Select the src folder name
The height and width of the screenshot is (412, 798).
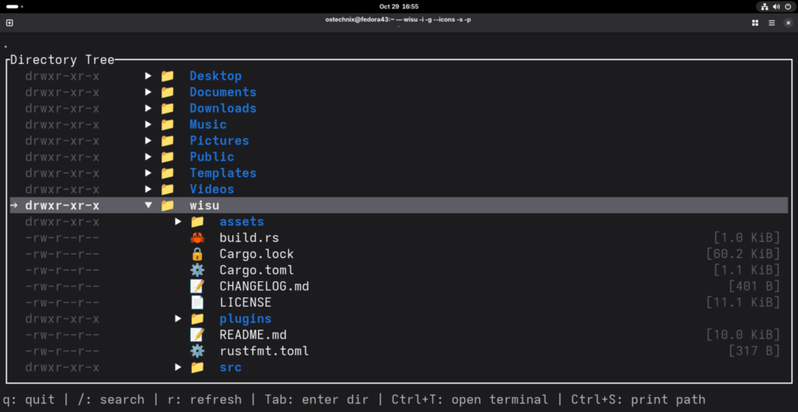click(230, 367)
